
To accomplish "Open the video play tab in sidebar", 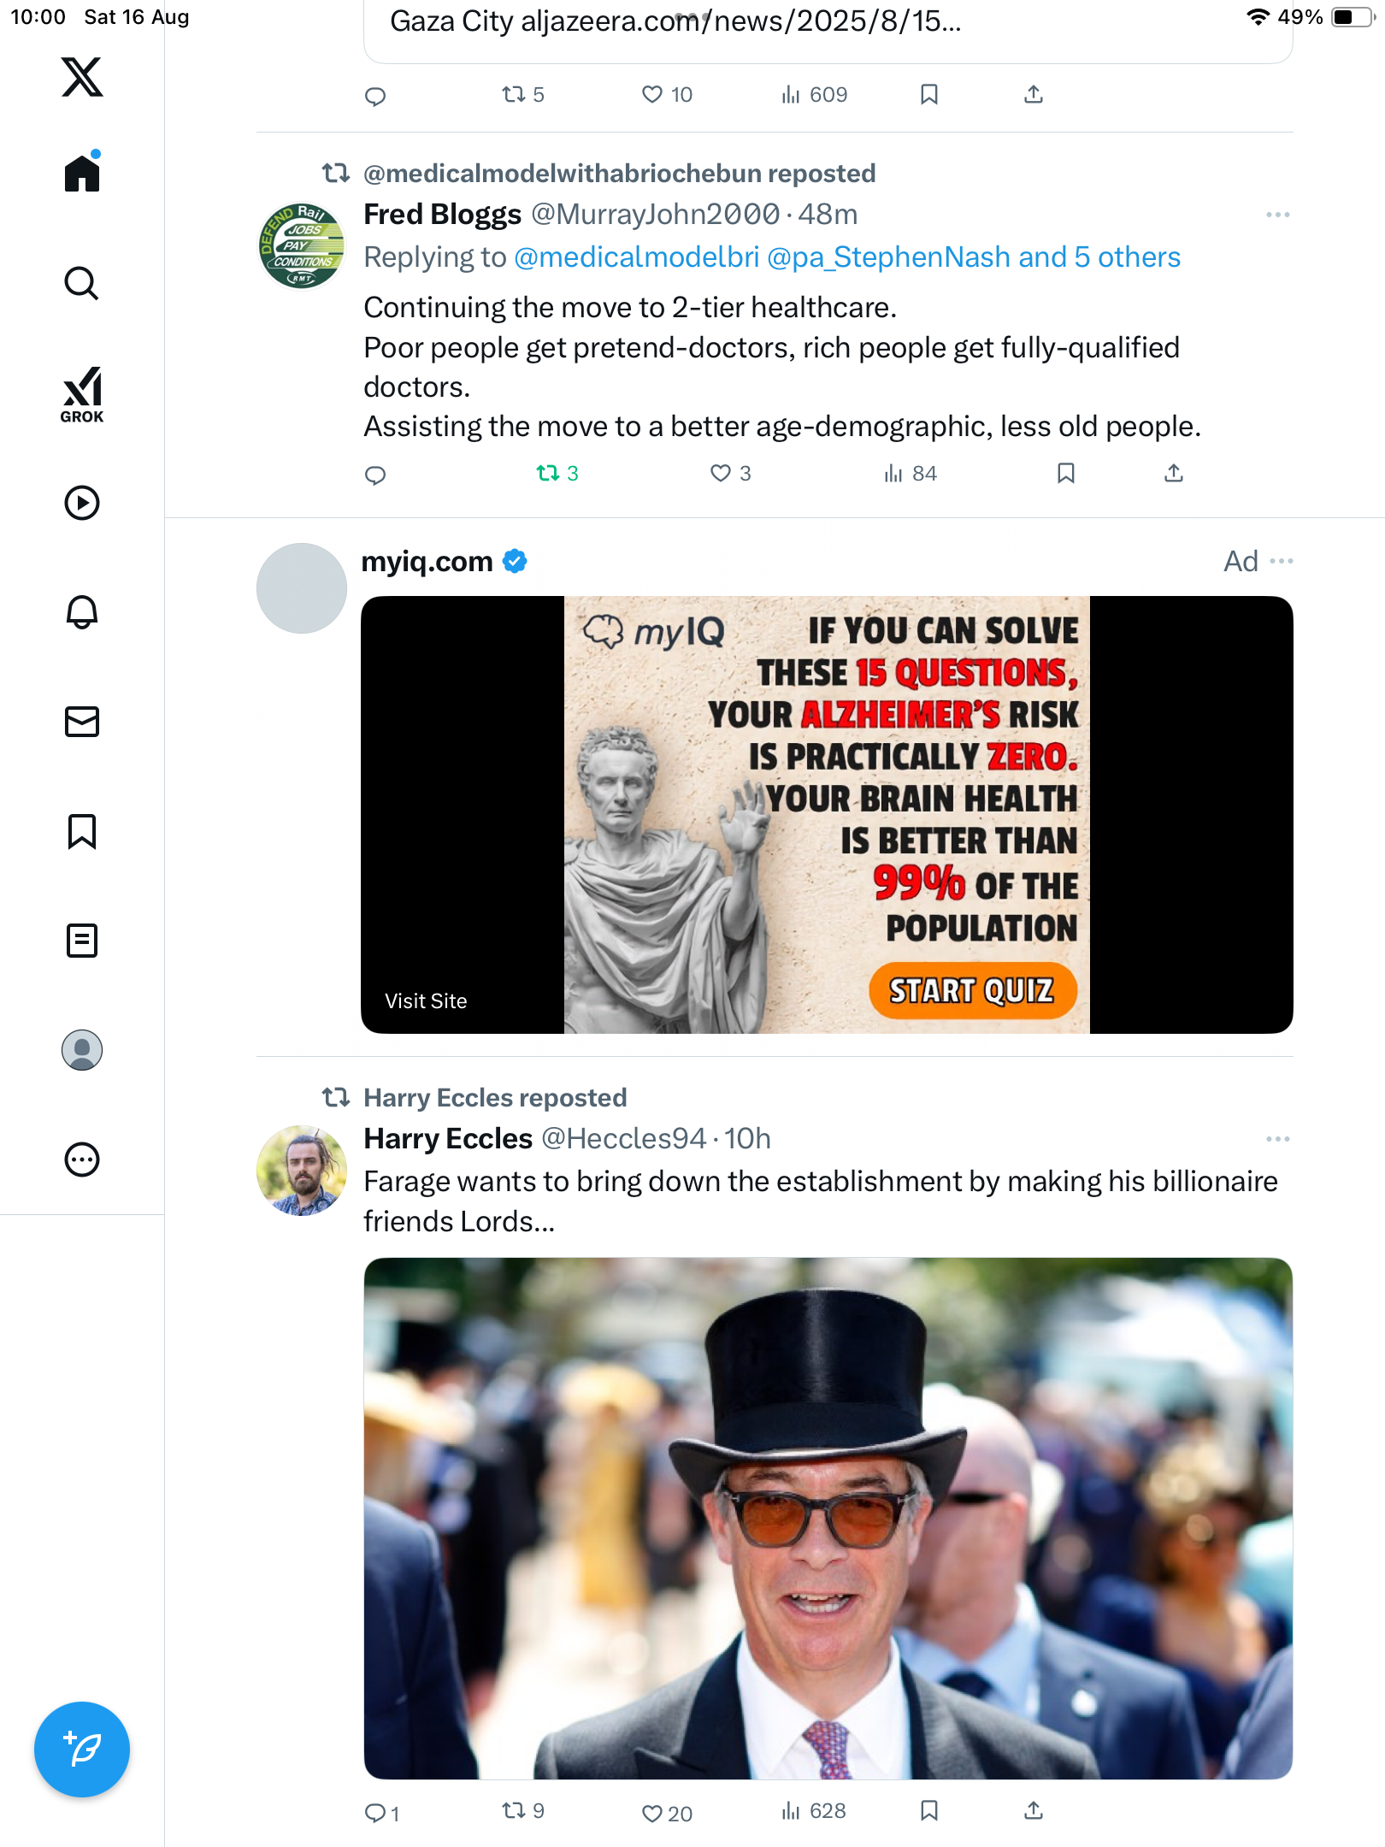I will coord(82,503).
